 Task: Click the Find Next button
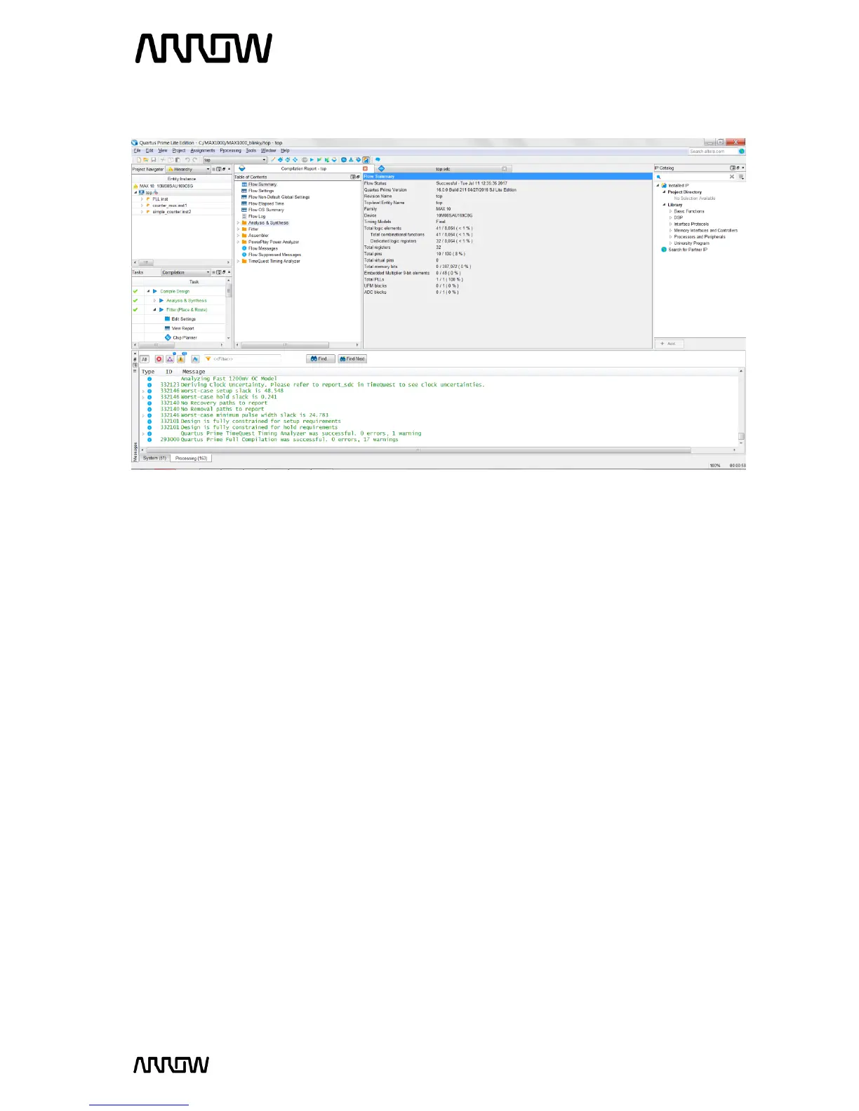point(352,359)
